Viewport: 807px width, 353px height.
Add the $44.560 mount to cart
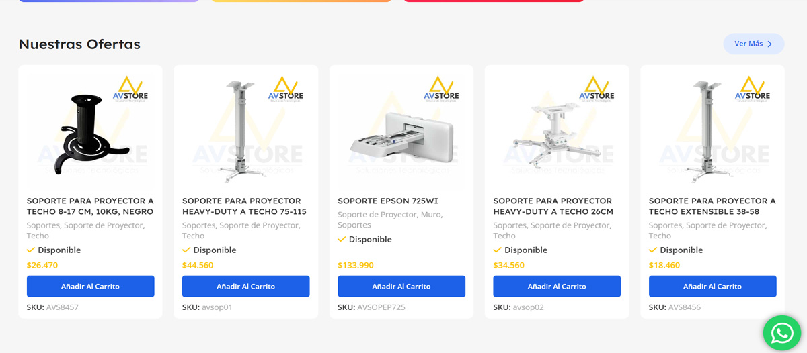245,287
